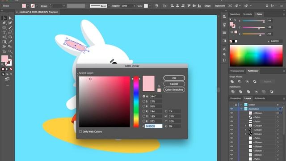Open the Basic brush definition dropdown
The width and height of the screenshot is (286, 161).
click(x=109, y=6)
